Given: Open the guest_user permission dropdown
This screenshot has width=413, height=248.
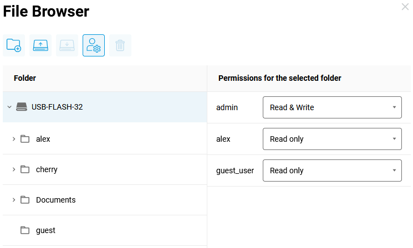Looking at the screenshot, I should 332,170.
